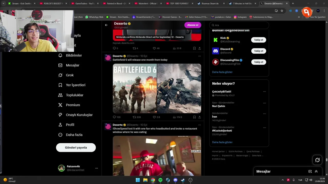Open the Onaylı Kuruluşlar lightning icon

(x=60, y=115)
